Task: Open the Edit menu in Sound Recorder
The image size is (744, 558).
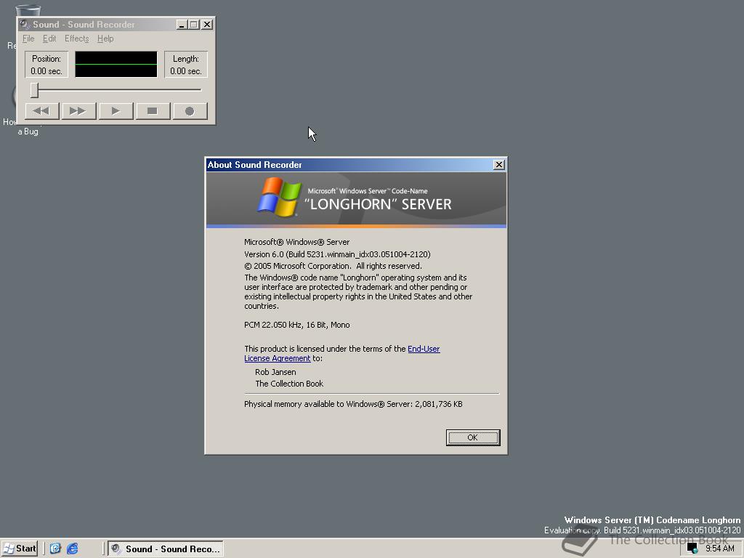Action: (x=49, y=39)
